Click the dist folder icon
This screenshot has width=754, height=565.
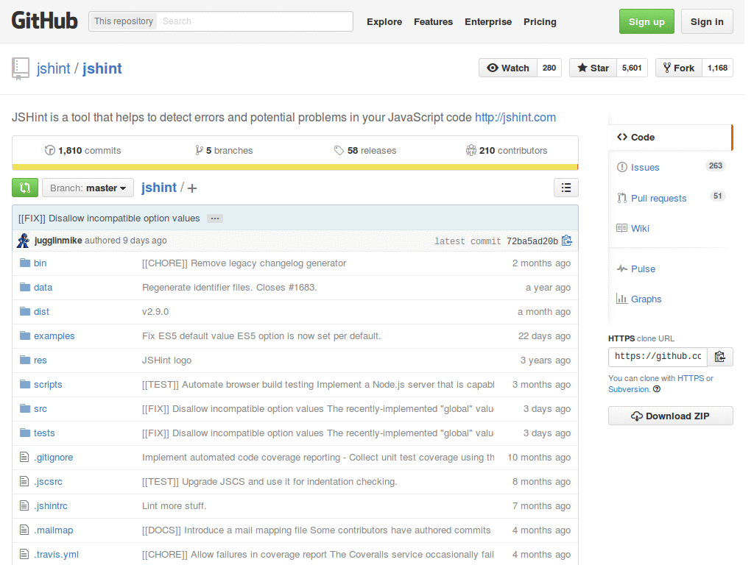pos(25,311)
